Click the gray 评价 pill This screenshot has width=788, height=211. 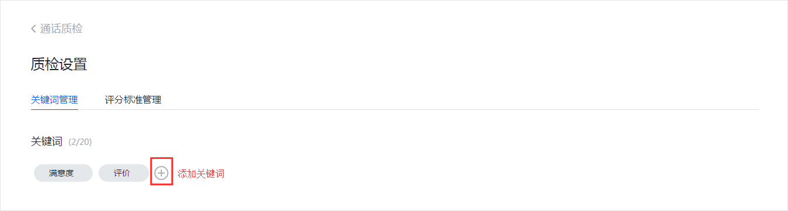pyautogui.click(x=123, y=173)
